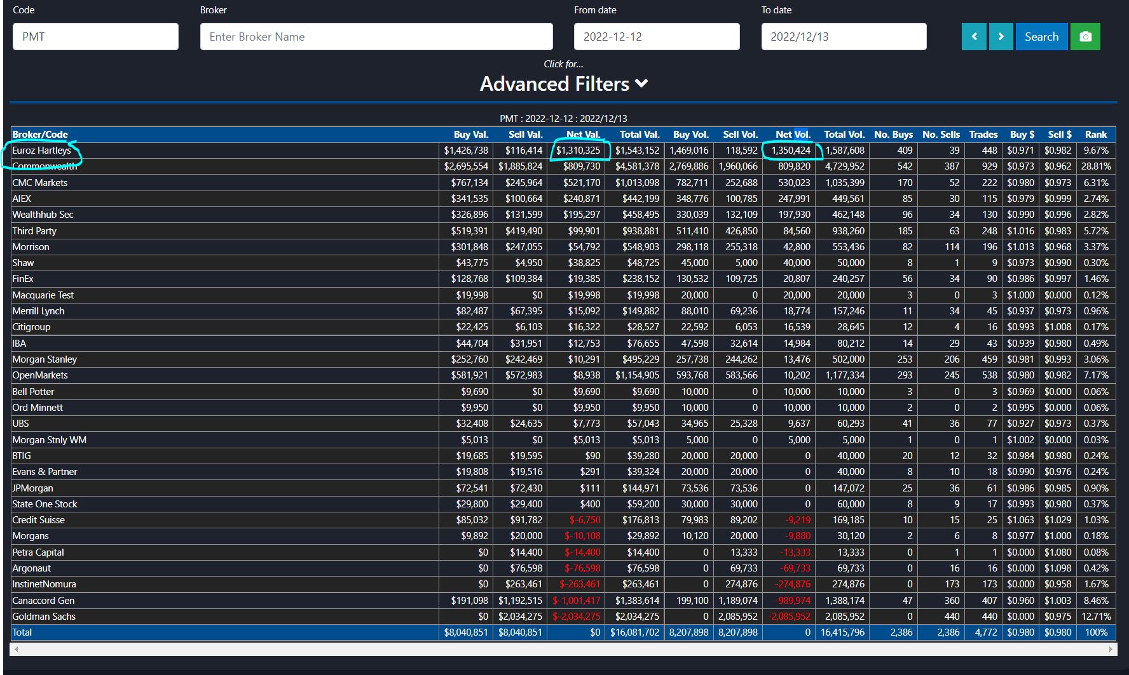This screenshot has height=675, width=1129.
Task: Expand the Advanced Filters chevron
Action: pos(641,84)
